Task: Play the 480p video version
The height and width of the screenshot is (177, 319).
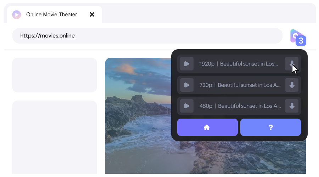Action: pyautogui.click(x=186, y=106)
